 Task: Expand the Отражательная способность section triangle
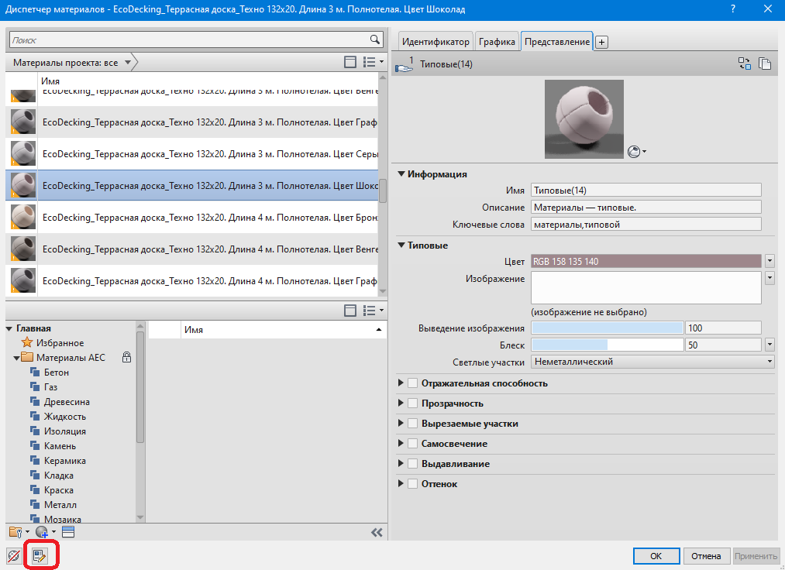401,383
